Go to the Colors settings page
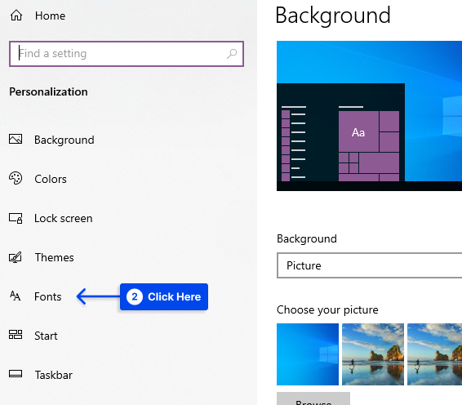 51,179
